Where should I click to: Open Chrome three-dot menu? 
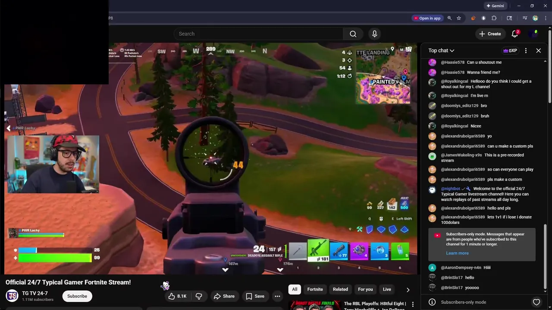click(x=546, y=18)
